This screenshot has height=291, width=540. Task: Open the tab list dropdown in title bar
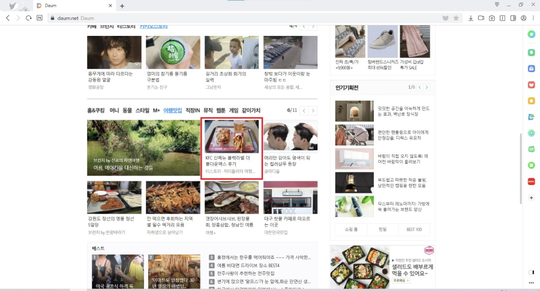[x=497, y=5]
